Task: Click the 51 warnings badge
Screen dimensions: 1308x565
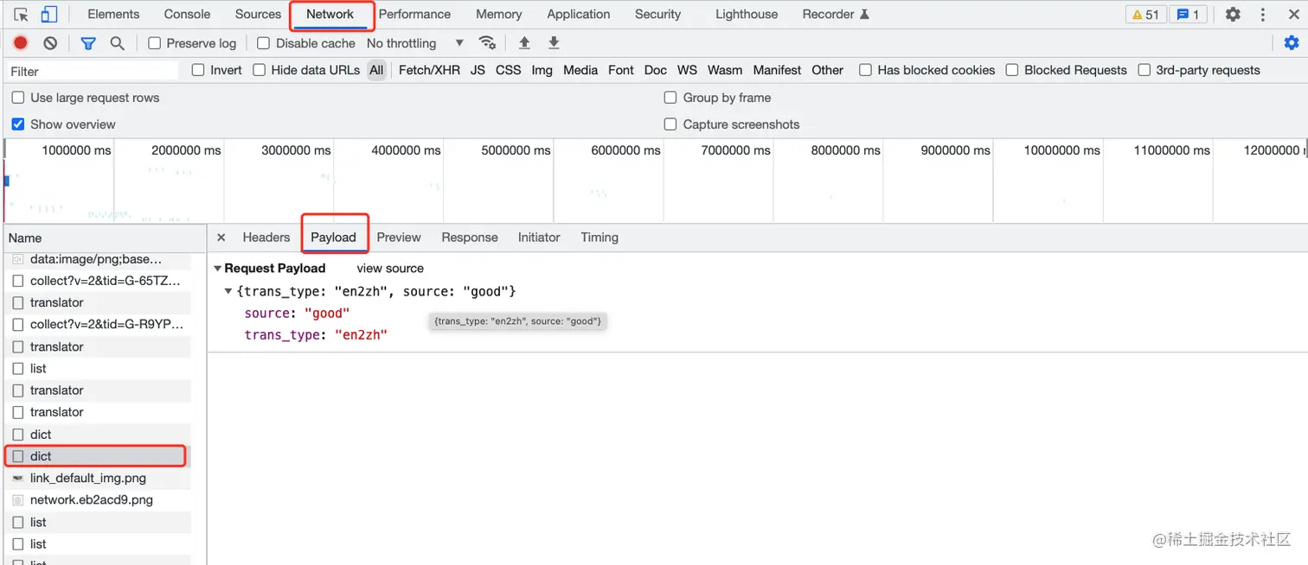Action: 1145,15
